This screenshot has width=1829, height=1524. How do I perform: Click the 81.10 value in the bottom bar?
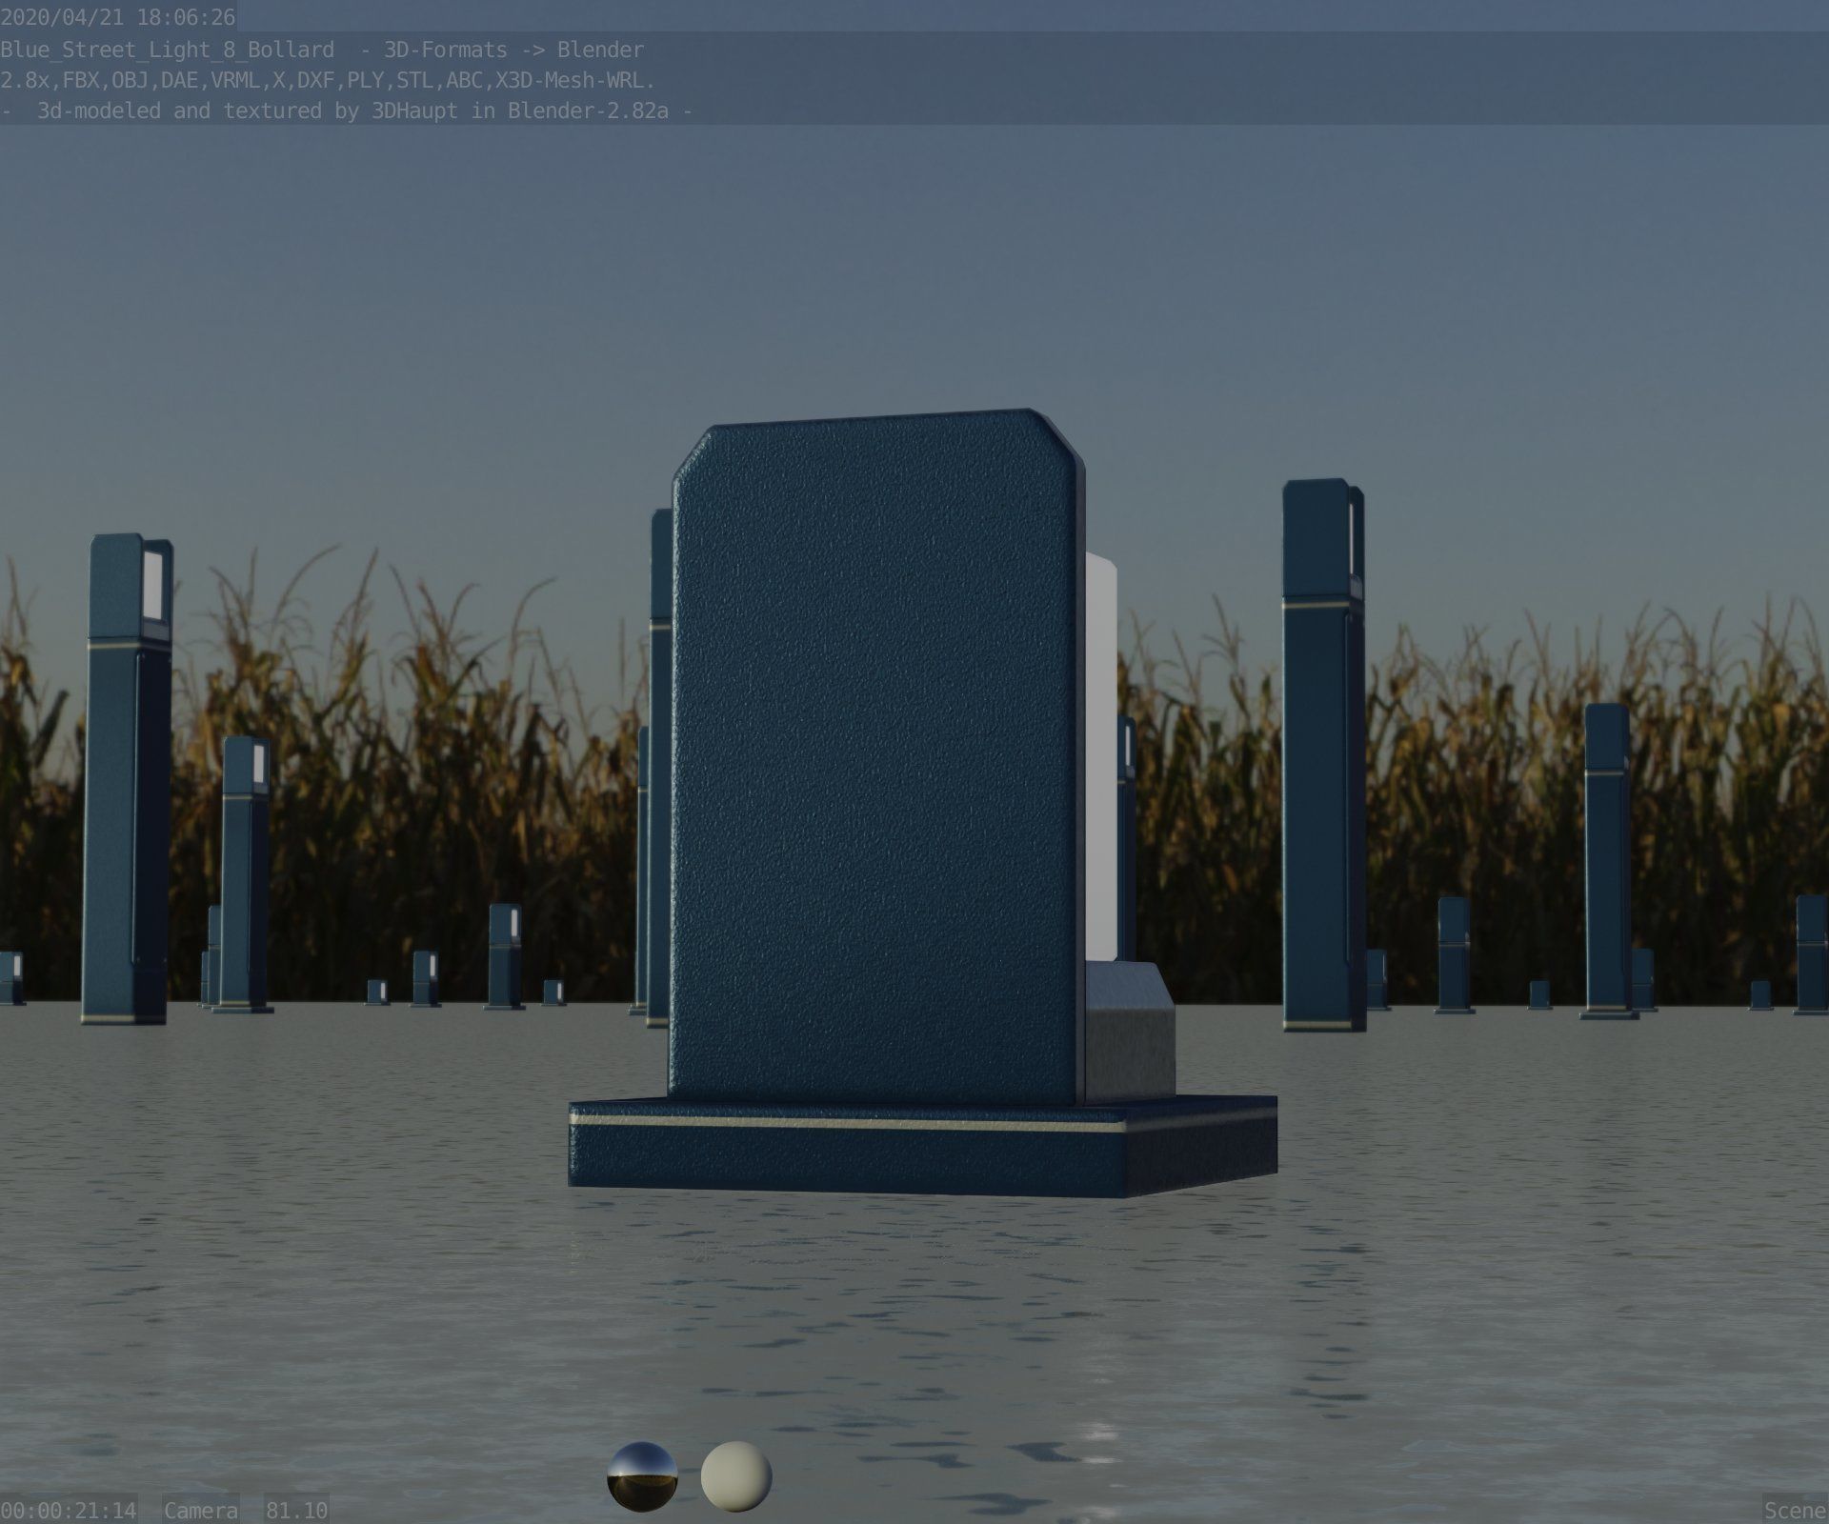pyautogui.click(x=296, y=1511)
